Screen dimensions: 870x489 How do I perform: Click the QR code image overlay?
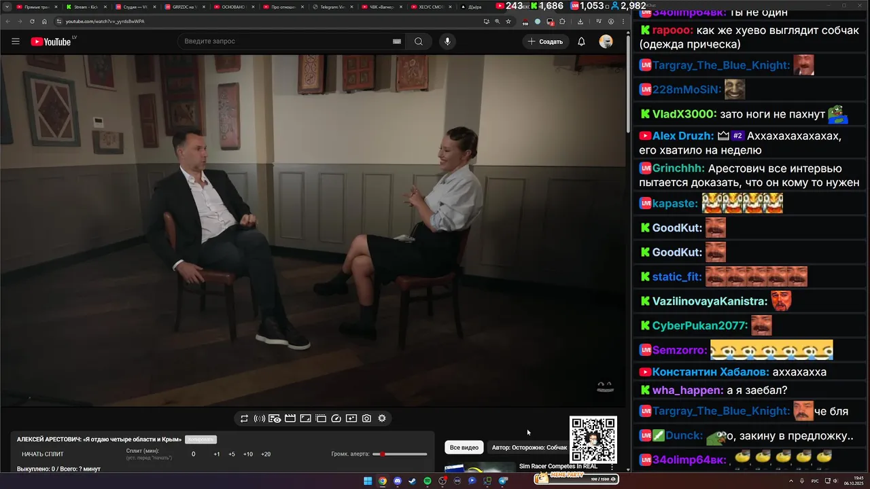593,440
